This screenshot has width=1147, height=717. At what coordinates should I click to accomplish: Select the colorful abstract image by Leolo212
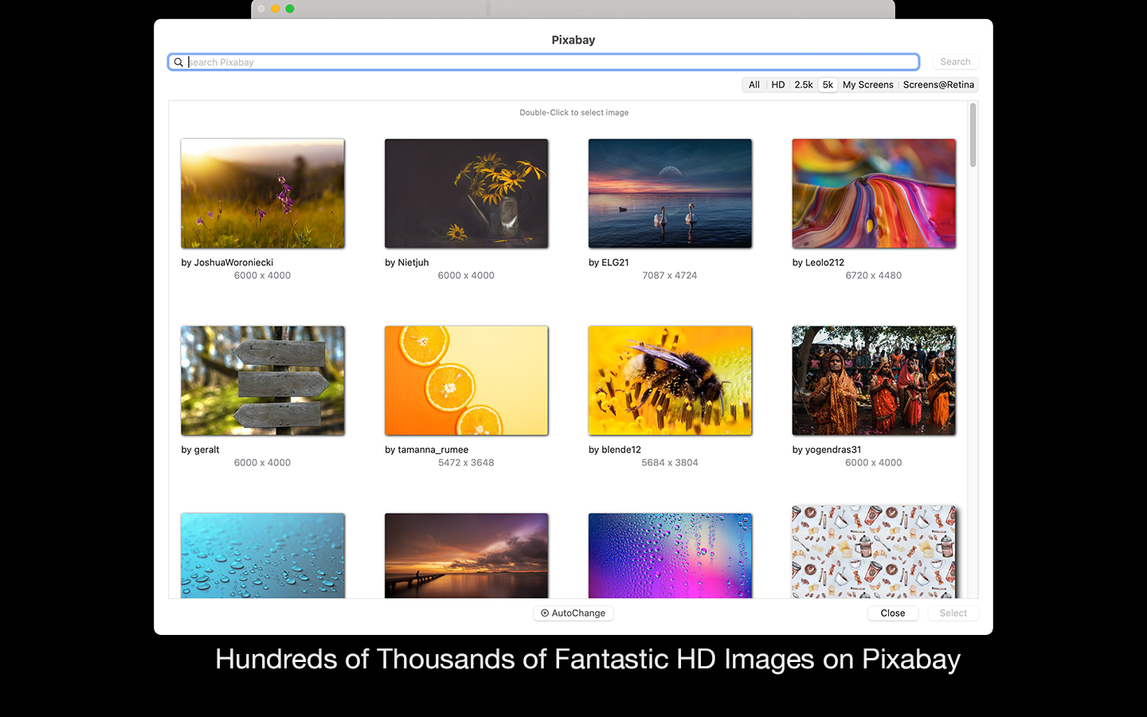[874, 194]
